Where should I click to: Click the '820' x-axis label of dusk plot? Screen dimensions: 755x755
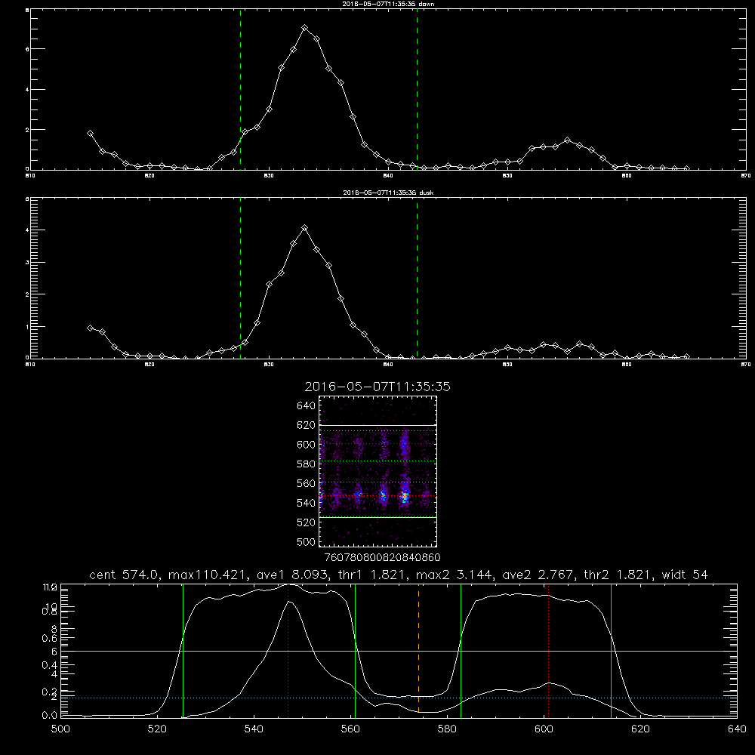[x=149, y=365]
